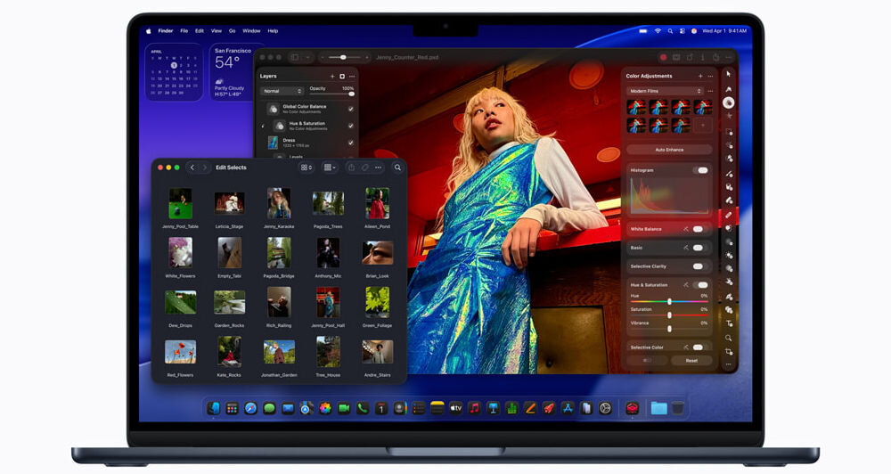Viewport: 891px width, 474px height.
Task: Select the Arrow tool in Pixelmator toolbar
Action: pyautogui.click(x=729, y=75)
